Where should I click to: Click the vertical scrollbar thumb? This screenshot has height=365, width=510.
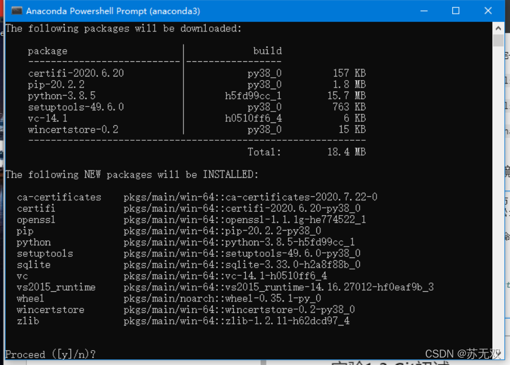(498, 40)
